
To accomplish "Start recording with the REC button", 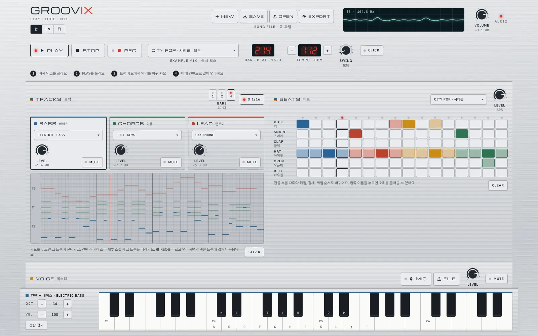I will point(124,50).
